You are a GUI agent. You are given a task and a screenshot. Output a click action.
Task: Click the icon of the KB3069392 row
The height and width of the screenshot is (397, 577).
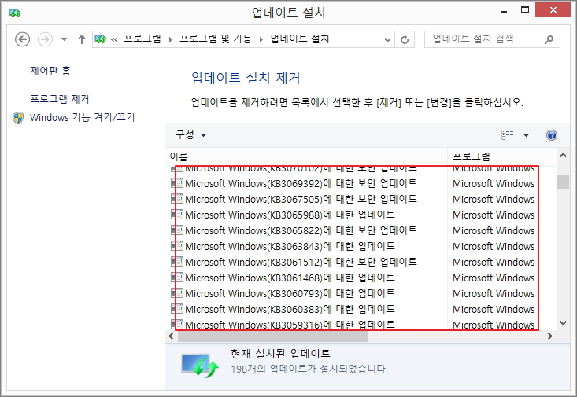[x=177, y=182]
